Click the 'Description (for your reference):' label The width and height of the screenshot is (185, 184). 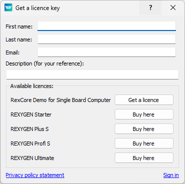click(x=45, y=63)
